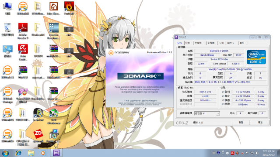Click the 'Socket 1155 LGA' package field
Screen dimensions: 280x157
[219, 59]
